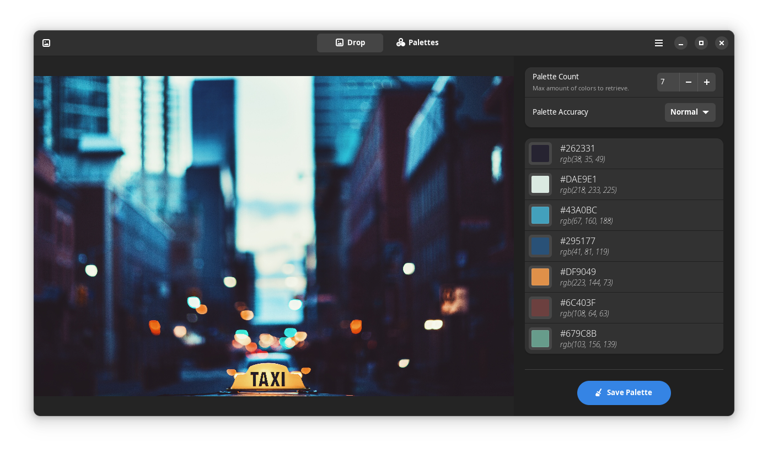This screenshot has height=453, width=768.
Task: Click the #679C8B green color swatch
Action: pos(540,339)
